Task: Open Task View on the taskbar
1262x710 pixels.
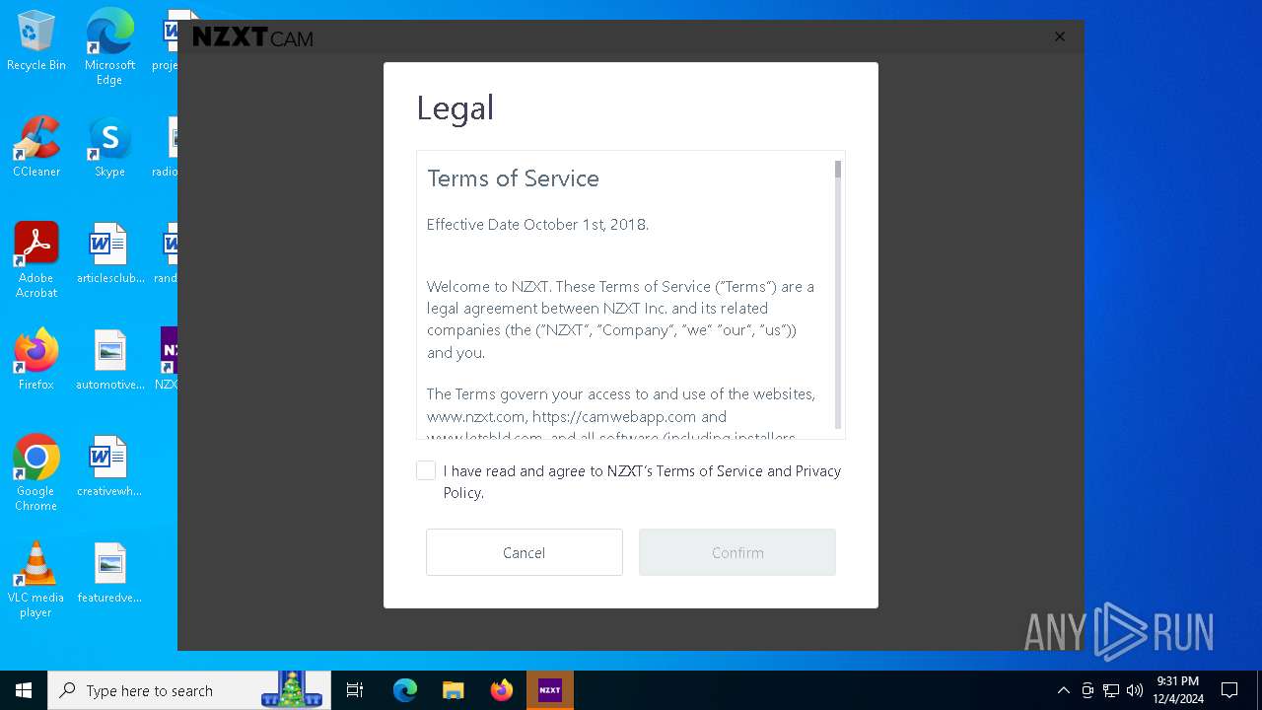Action: [x=356, y=690]
